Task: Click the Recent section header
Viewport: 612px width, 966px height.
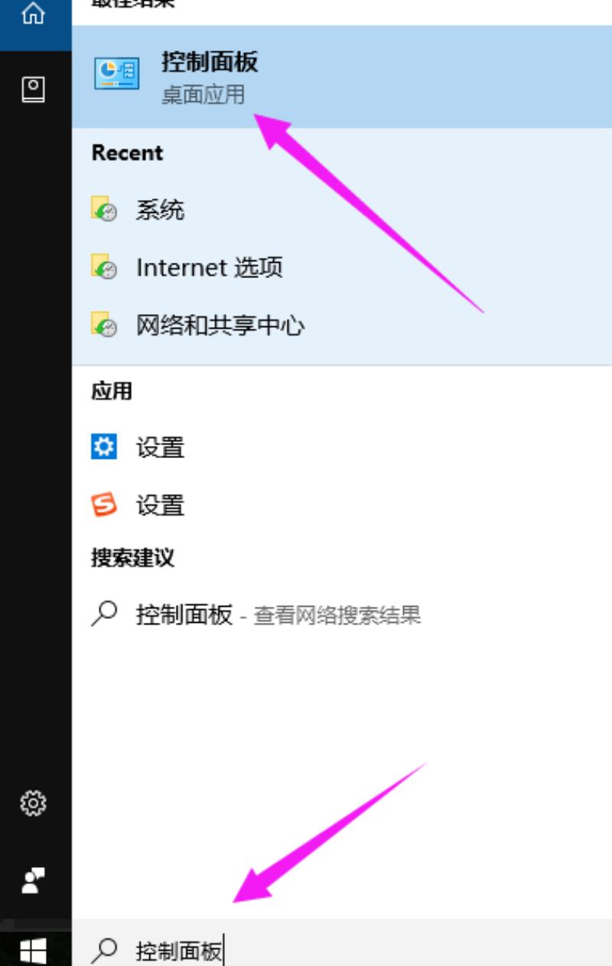Action: (127, 152)
